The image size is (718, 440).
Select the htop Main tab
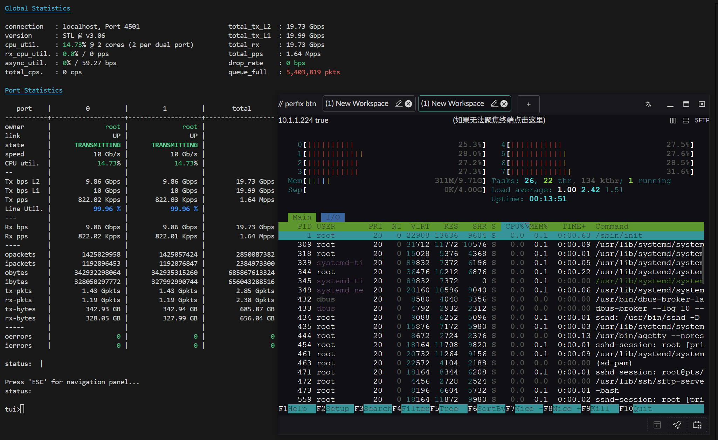[302, 217]
